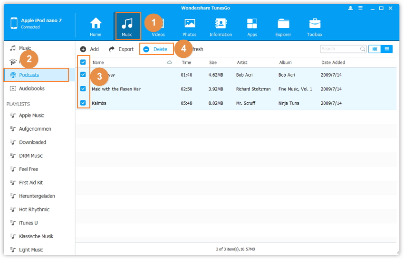Sort the list by Name column

[x=98, y=63]
